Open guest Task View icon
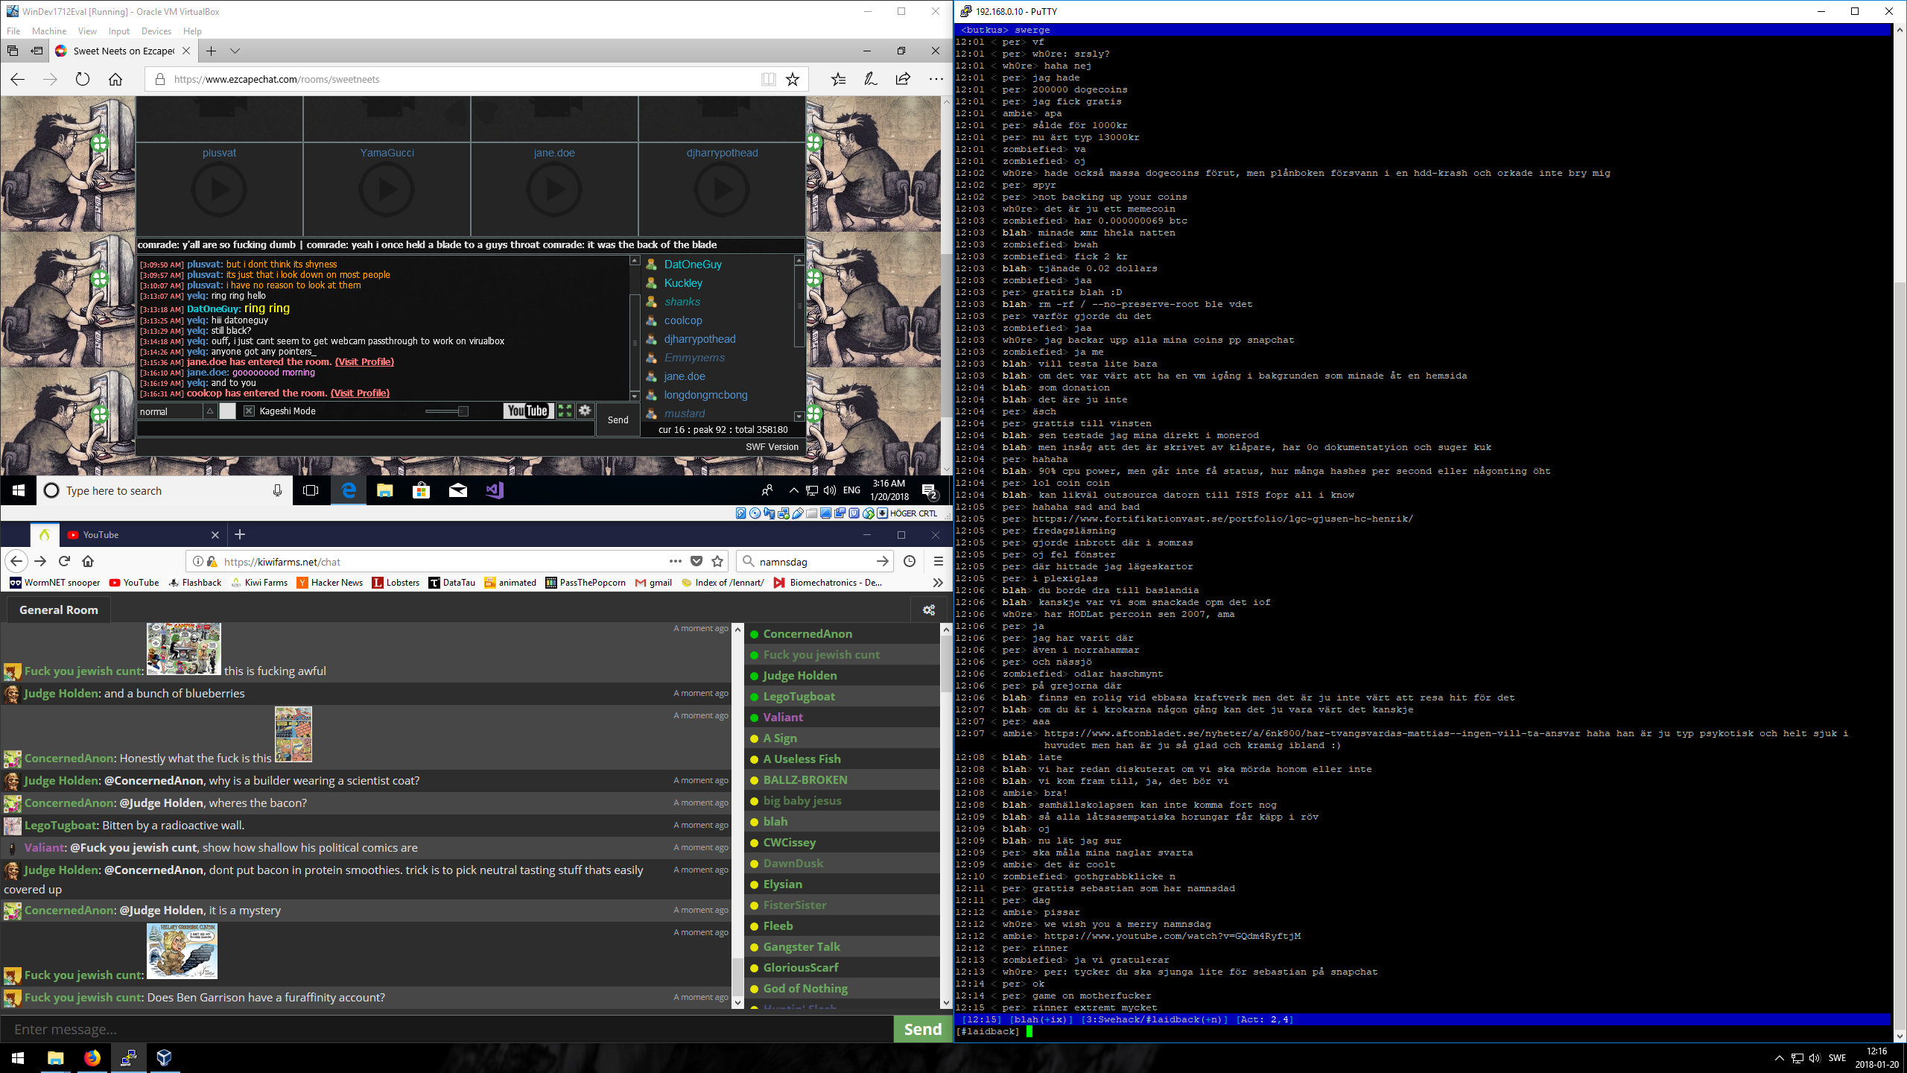This screenshot has height=1073, width=1907. pos(311,490)
